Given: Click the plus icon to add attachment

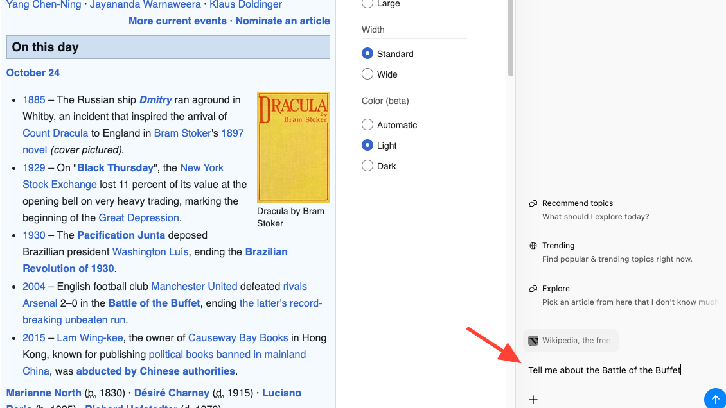Looking at the screenshot, I should [x=533, y=400].
